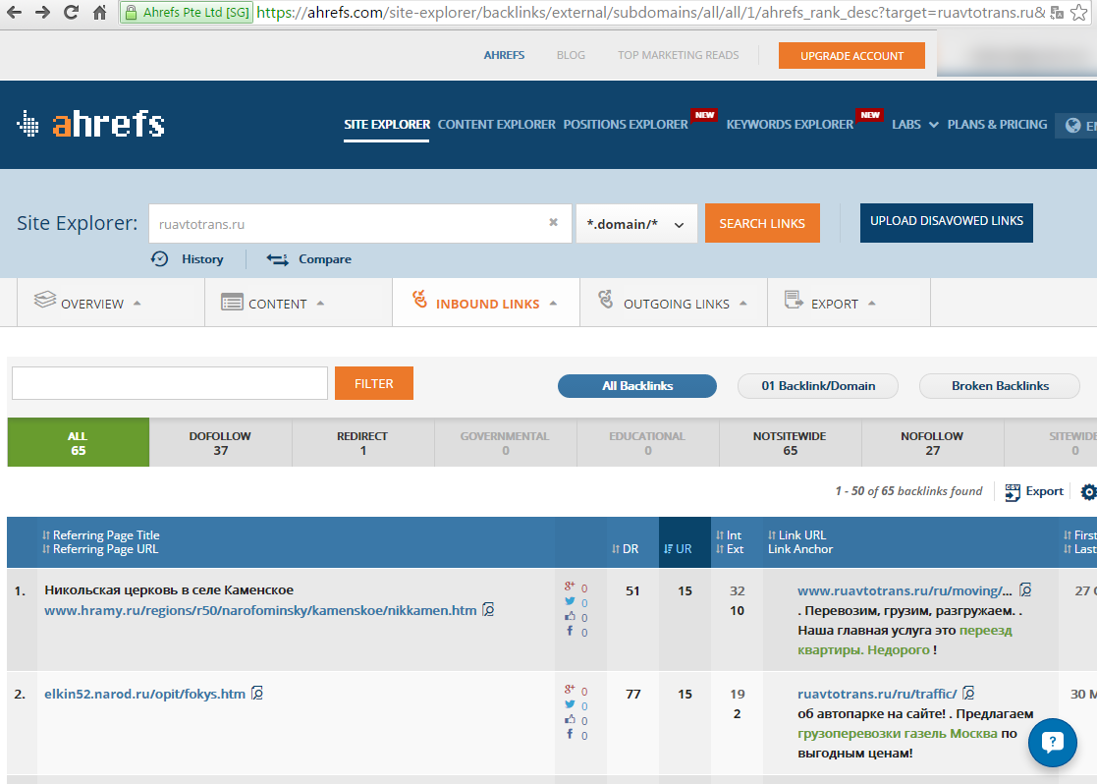Screen dimensions: 1097x784
Task: Filter by ALL 65 backlinks
Action: 79,442
